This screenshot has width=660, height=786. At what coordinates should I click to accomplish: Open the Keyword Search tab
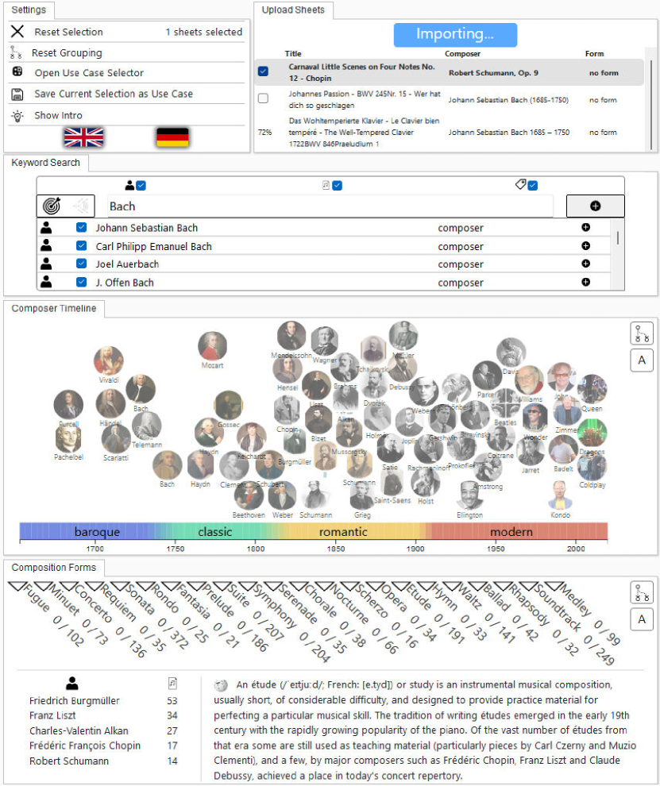[45, 163]
